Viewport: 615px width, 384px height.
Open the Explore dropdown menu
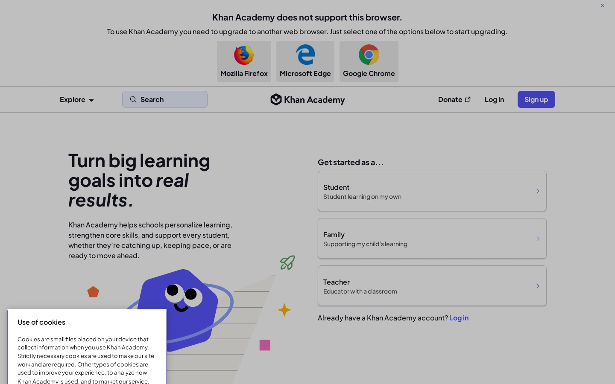77,99
